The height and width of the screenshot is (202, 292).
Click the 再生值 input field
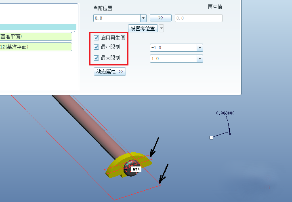(199, 18)
